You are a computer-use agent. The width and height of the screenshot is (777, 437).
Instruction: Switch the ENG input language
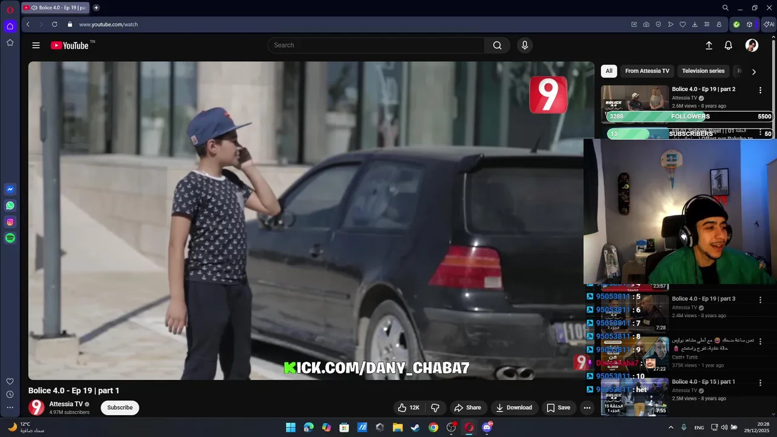coord(699,428)
